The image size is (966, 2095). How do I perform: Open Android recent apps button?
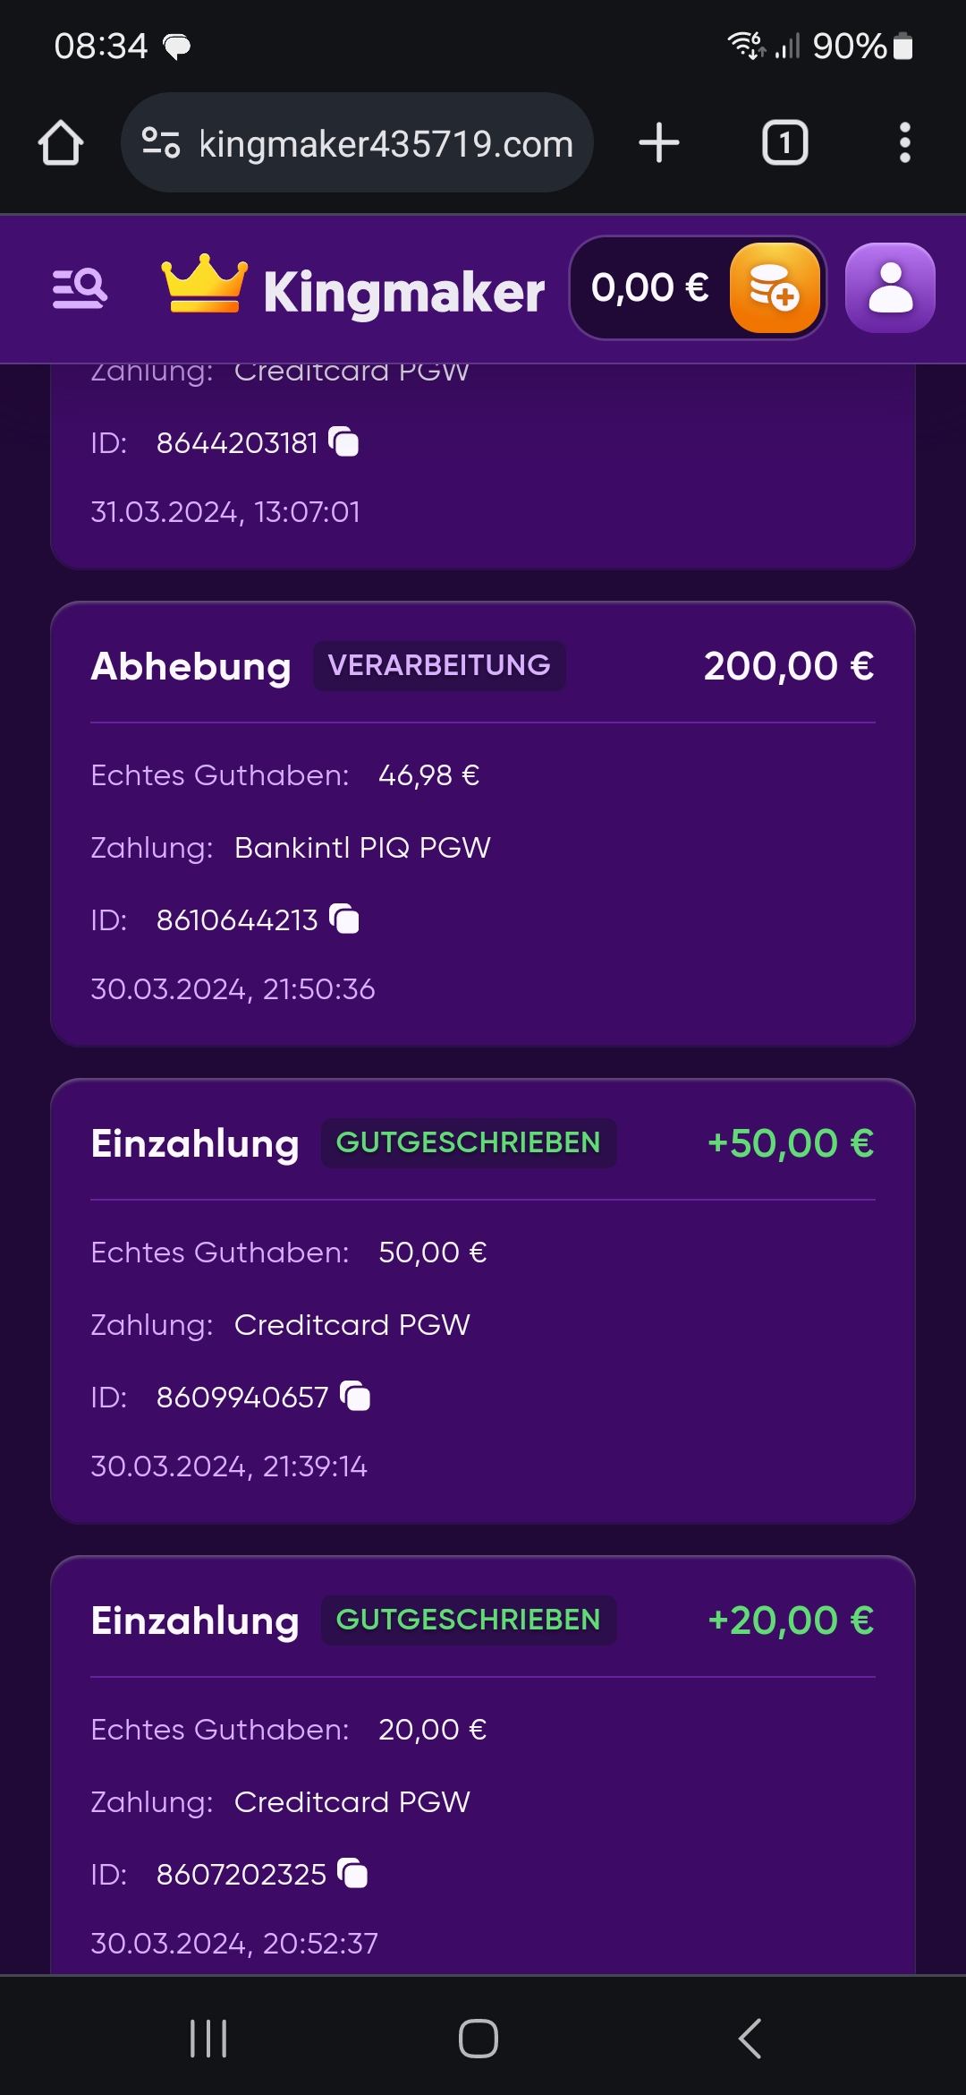(x=208, y=2039)
